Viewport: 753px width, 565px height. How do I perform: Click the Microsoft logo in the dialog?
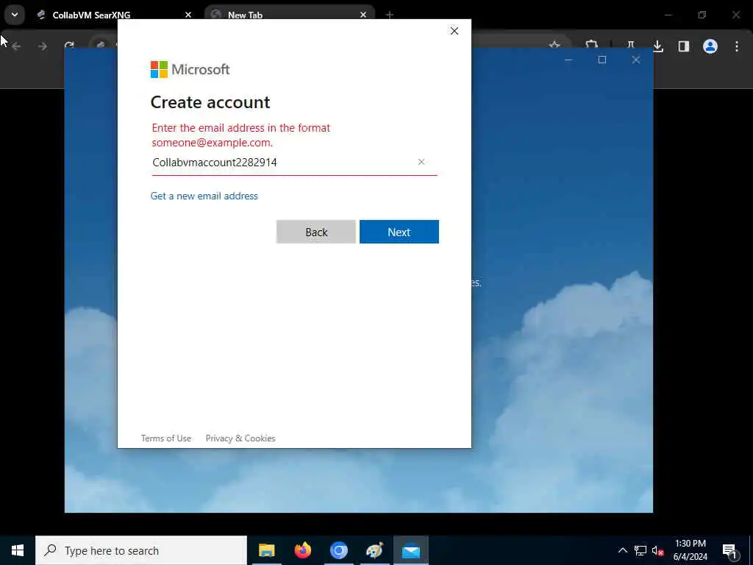(190, 69)
